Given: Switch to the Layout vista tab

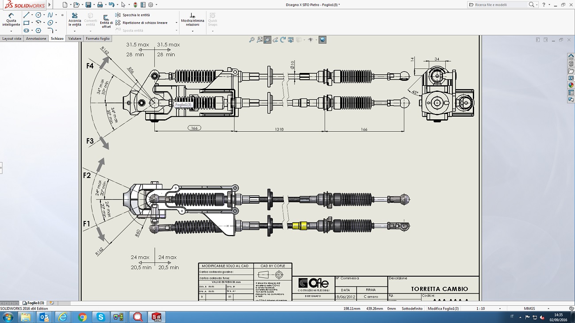Looking at the screenshot, I should point(11,38).
